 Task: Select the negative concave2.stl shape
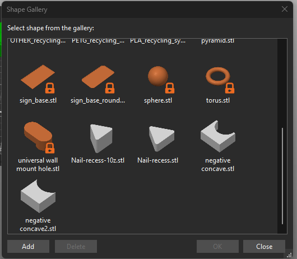(38, 196)
